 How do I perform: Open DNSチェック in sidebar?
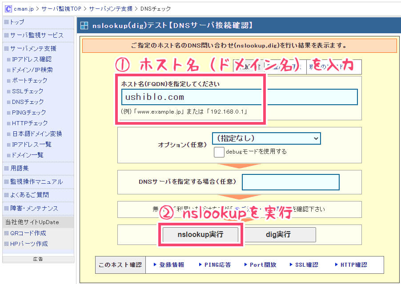(x=28, y=102)
